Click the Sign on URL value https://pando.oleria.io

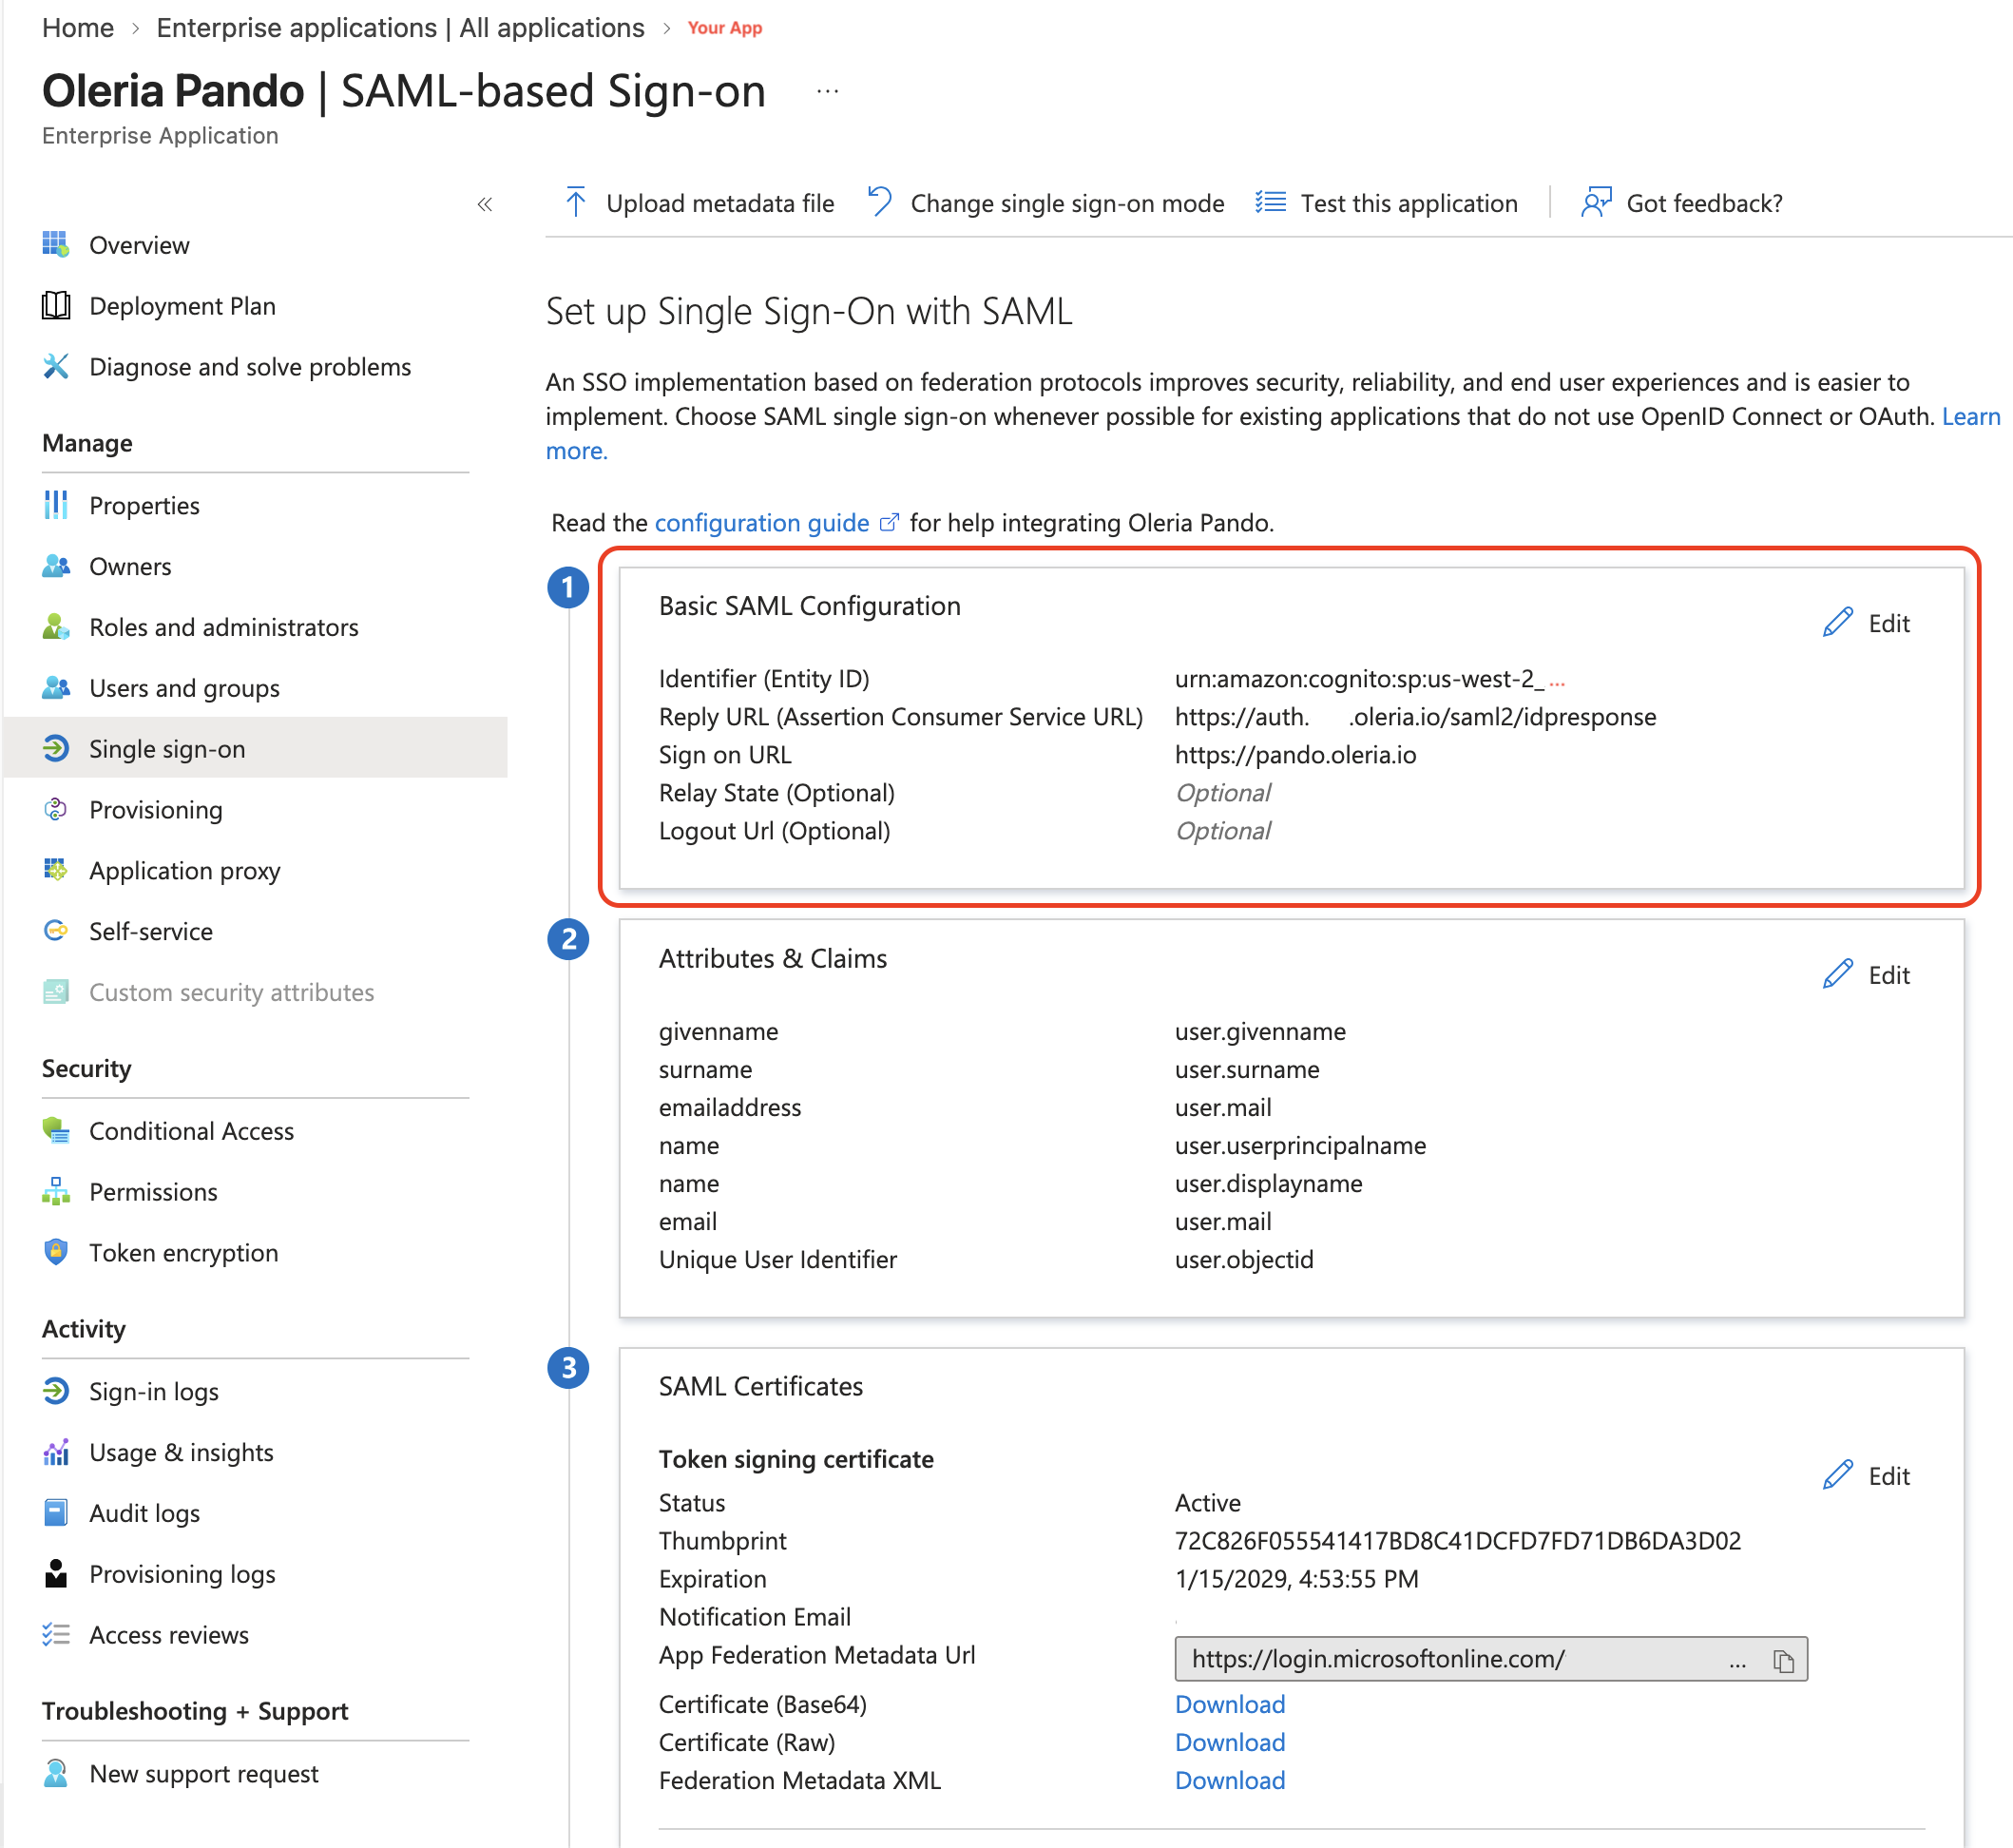1296,755
